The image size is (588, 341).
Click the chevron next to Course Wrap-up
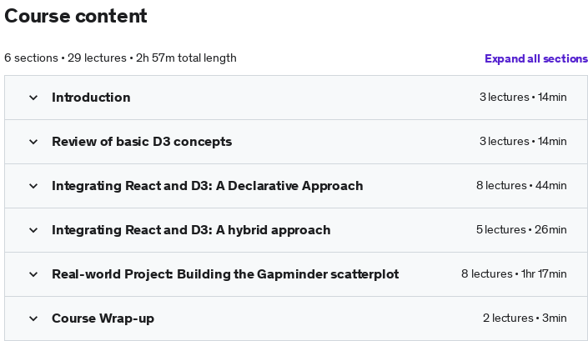tap(33, 318)
